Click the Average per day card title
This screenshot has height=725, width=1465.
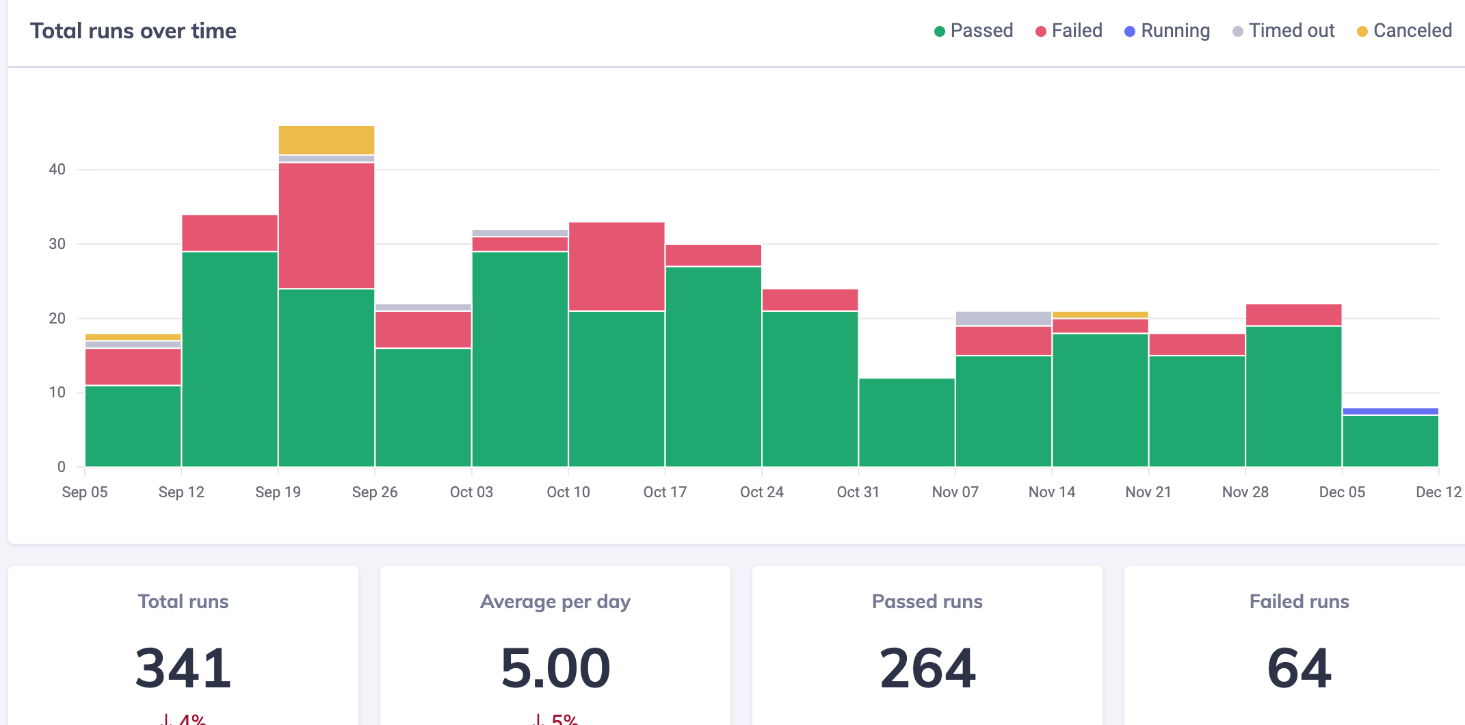pos(555,602)
